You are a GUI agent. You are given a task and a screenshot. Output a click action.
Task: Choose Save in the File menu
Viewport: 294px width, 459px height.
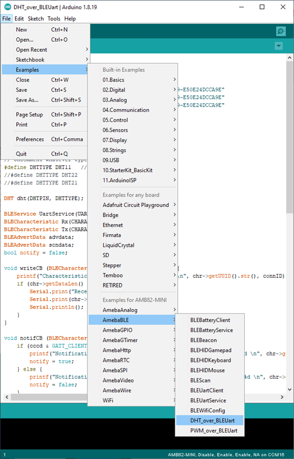click(44, 90)
